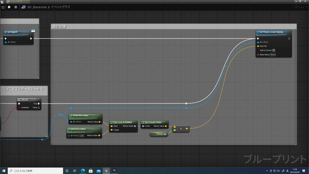Click the self target on GetActorLocation
309x174 pixels.
click(x=81, y=136)
